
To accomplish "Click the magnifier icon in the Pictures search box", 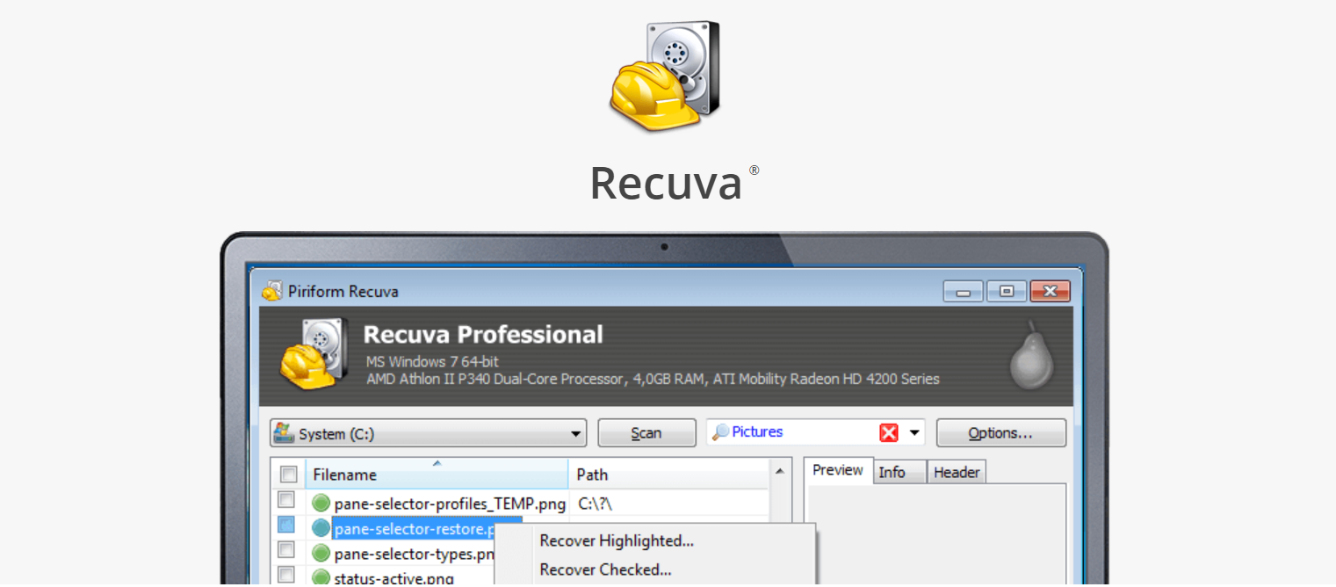I will tap(722, 431).
